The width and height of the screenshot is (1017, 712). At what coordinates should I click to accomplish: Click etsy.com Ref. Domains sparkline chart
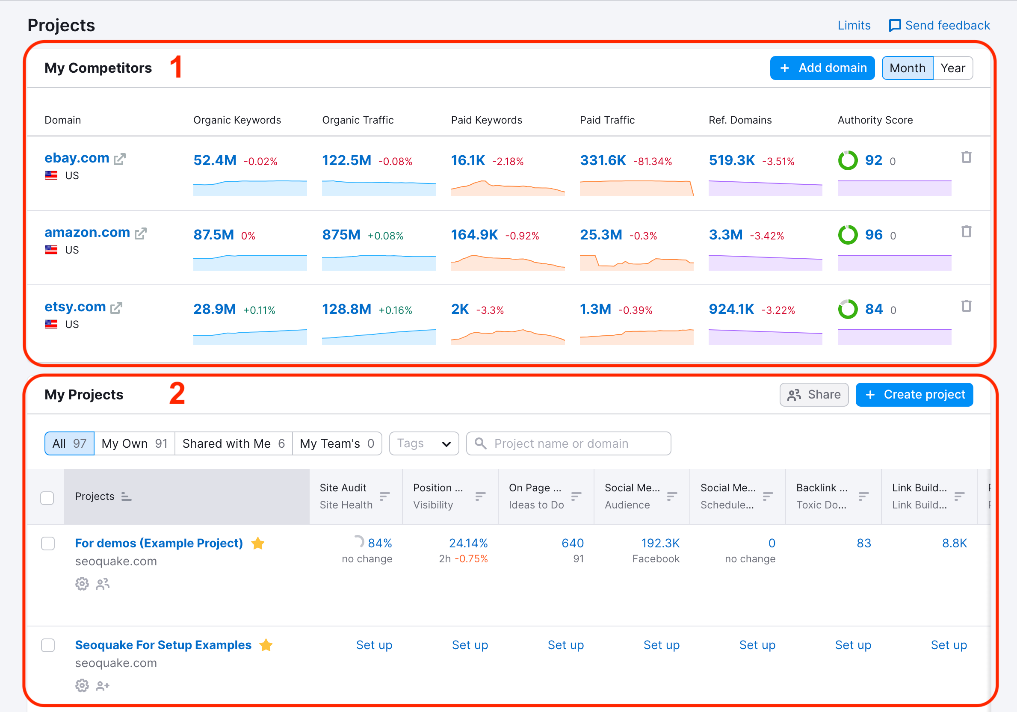[766, 337]
